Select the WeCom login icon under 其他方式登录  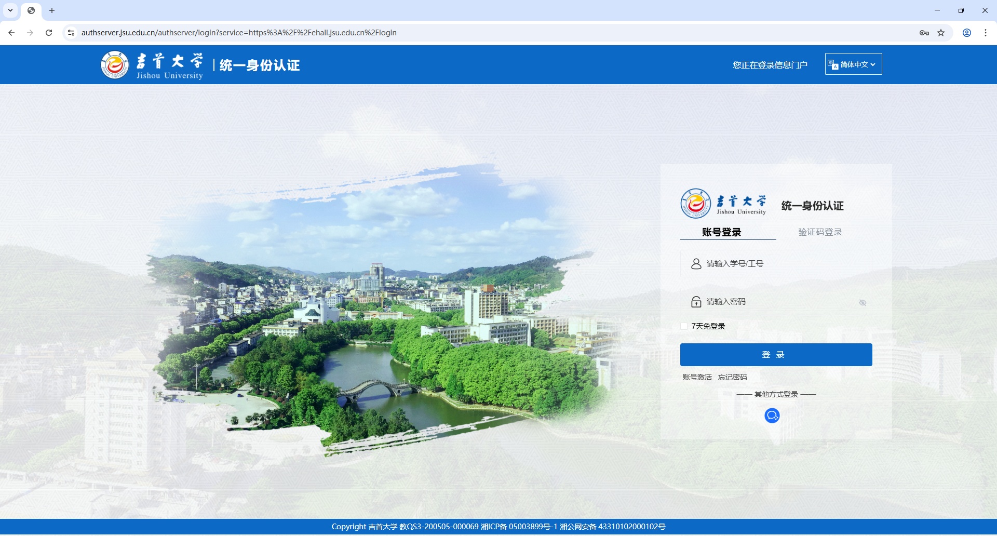coord(772,416)
